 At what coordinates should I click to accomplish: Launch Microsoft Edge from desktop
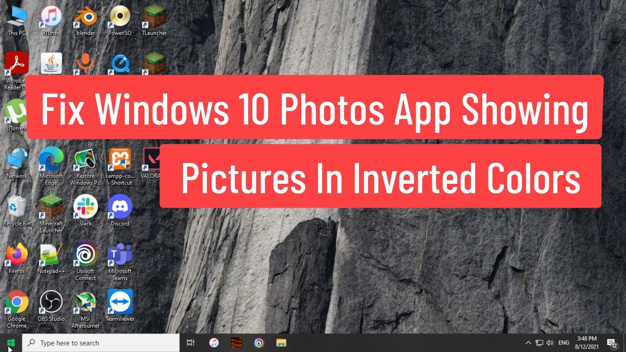point(51,166)
